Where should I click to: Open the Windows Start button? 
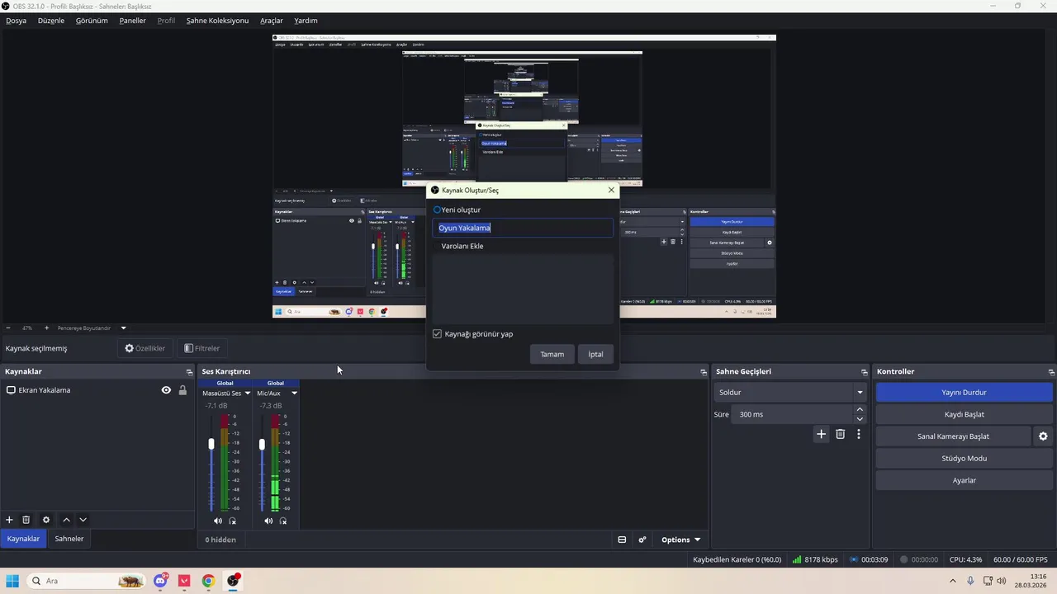point(12,581)
